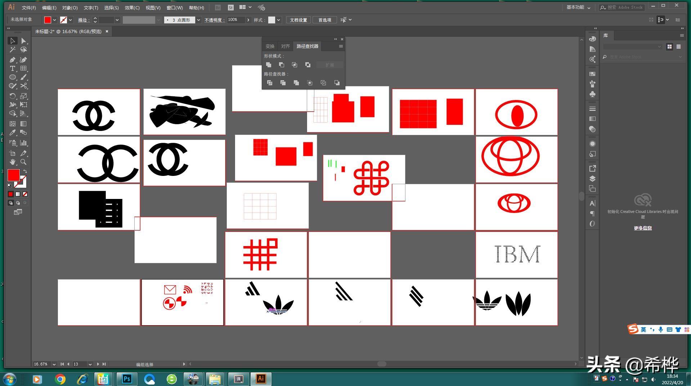Switch to 对齐 tab
691x386 pixels.
[286, 46]
